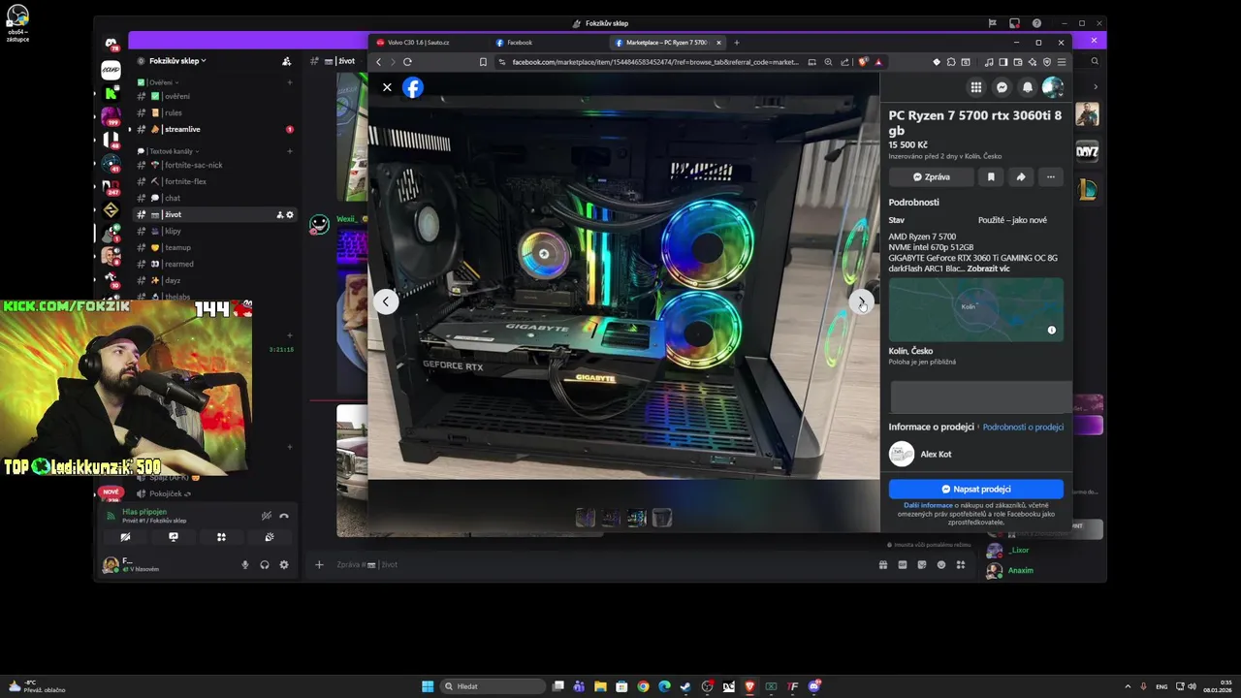Open the Facebook profile avatar menu

(x=1052, y=87)
